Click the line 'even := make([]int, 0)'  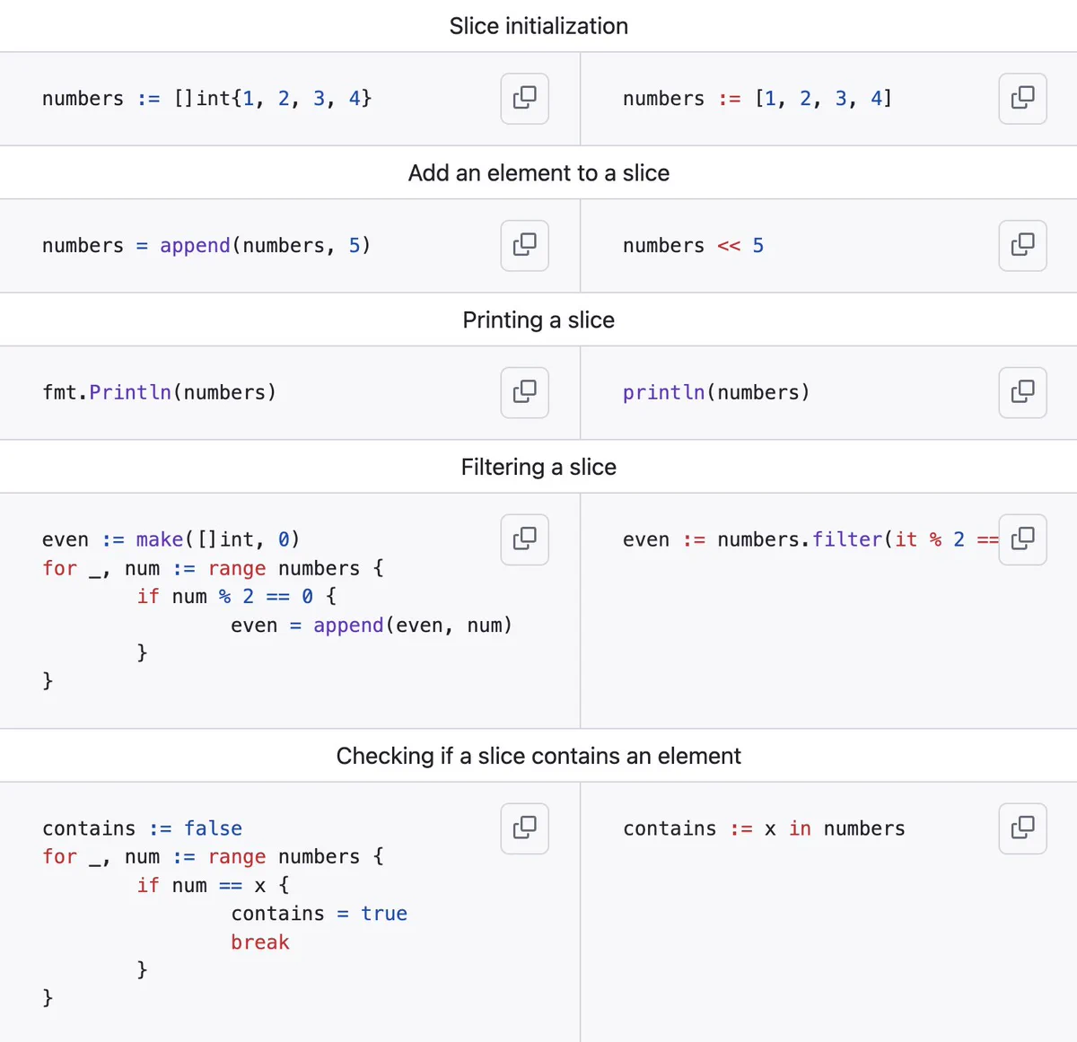[x=171, y=539]
